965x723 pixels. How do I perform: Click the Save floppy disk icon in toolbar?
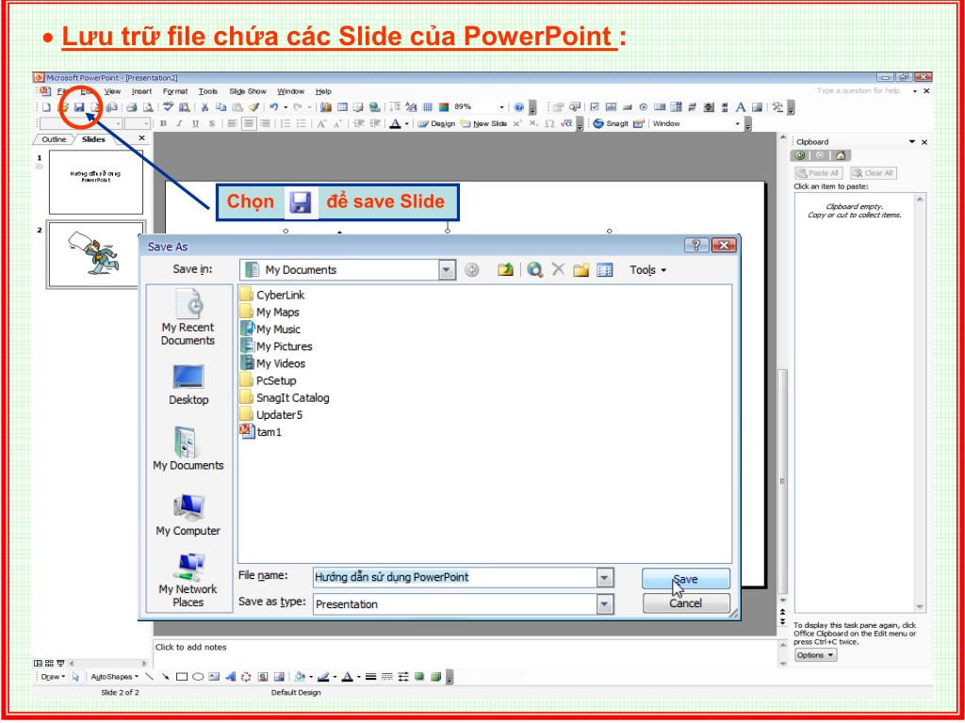[x=79, y=107]
